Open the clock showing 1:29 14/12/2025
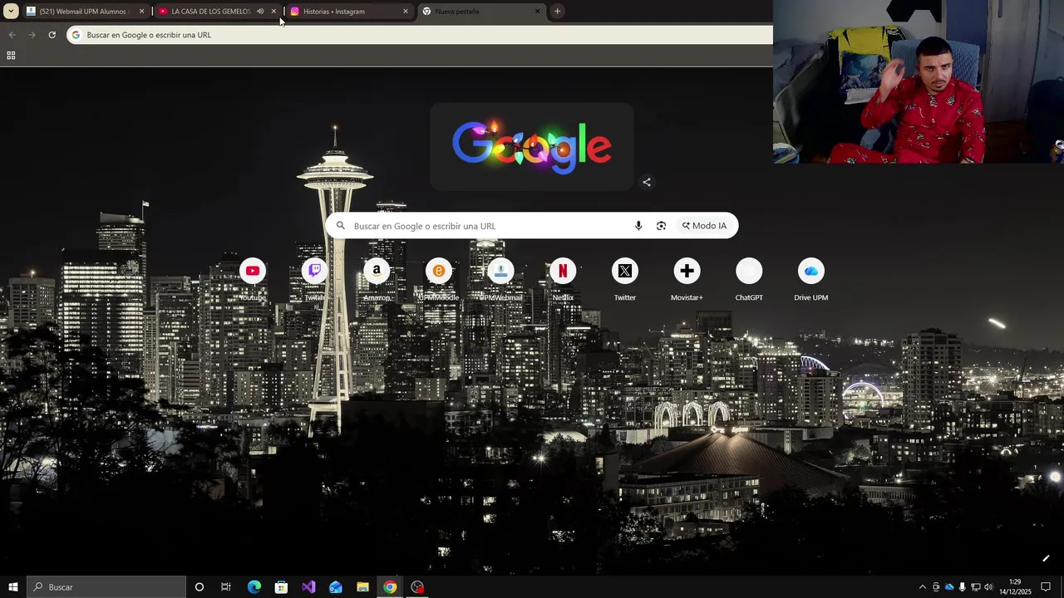Screen dimensions: 1064x598 (x=1015, y=587)
